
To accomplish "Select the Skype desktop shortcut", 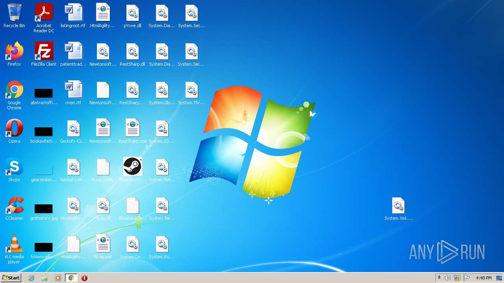I will (14, 170).
